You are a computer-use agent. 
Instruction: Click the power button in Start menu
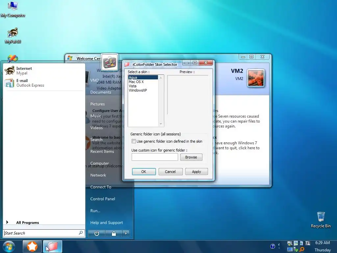(96, 234)
